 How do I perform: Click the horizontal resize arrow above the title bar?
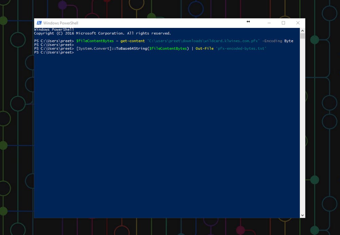[248, 21]
